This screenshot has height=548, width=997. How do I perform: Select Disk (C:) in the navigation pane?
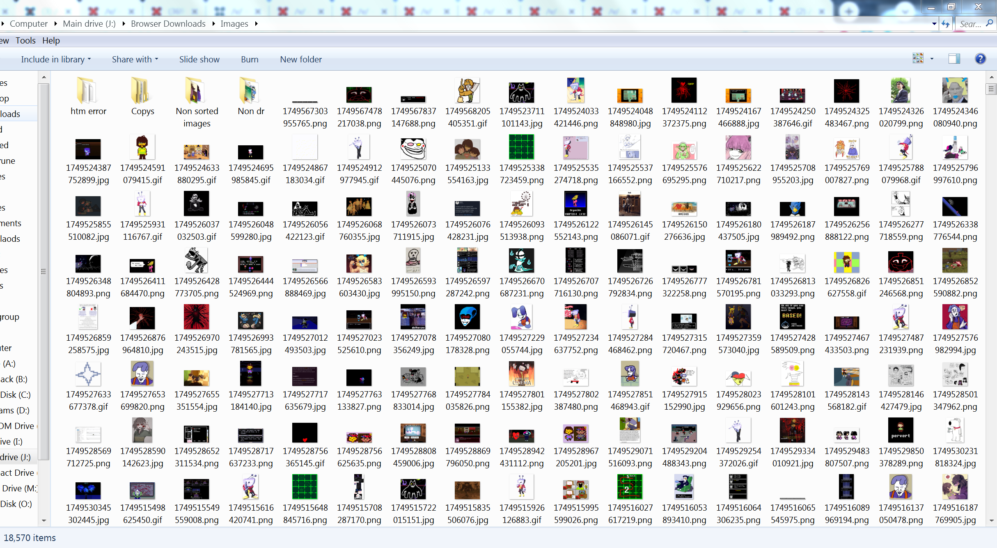pos(16,395)
